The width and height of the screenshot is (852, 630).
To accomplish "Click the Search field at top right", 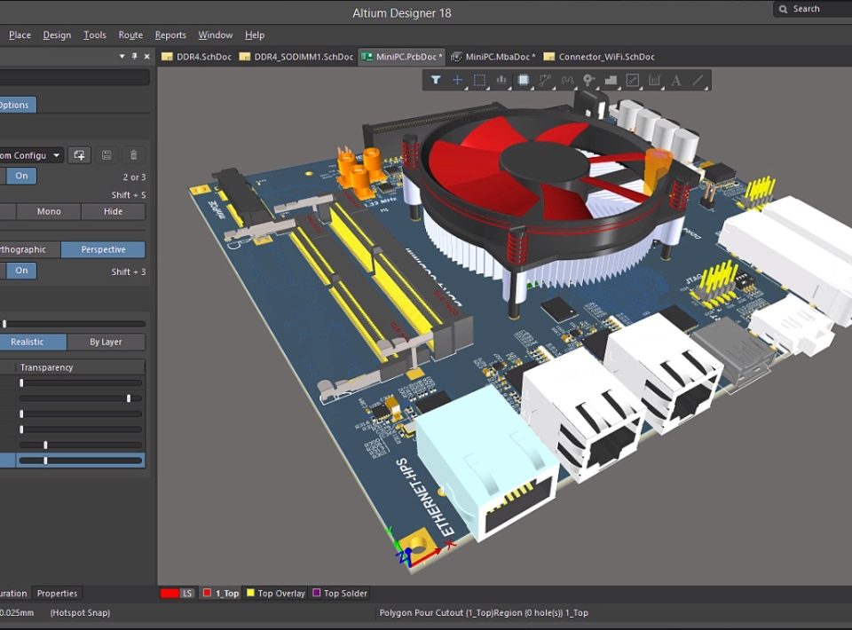I will pyautogui.click(x=812, y=9).
